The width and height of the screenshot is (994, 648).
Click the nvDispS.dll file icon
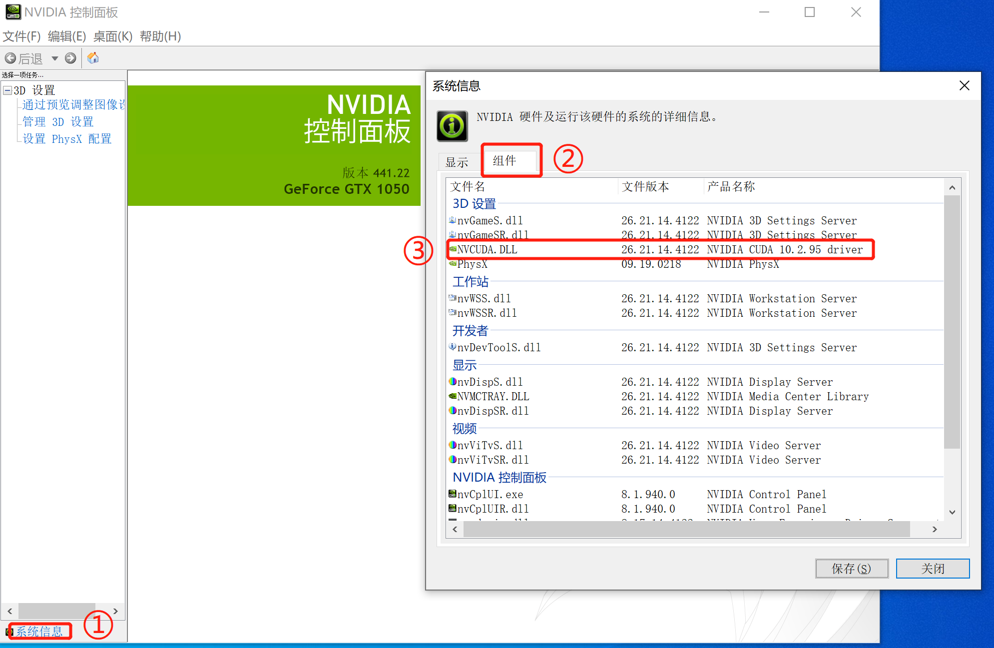[452, 382]
